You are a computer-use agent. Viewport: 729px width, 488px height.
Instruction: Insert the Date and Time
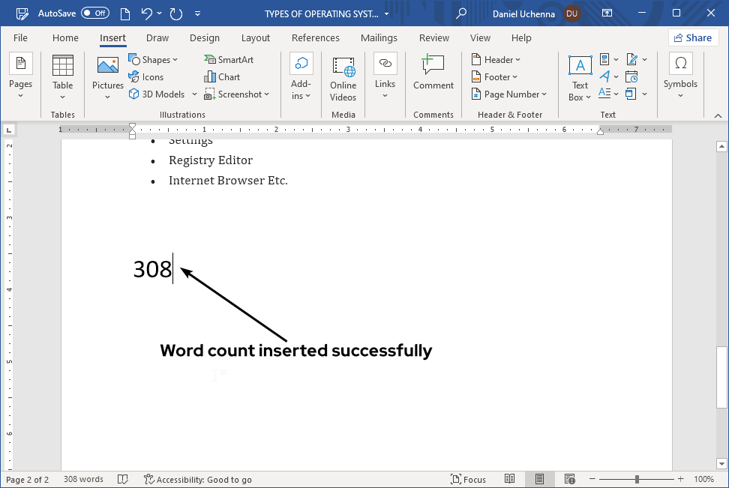(x=632, y=76)
